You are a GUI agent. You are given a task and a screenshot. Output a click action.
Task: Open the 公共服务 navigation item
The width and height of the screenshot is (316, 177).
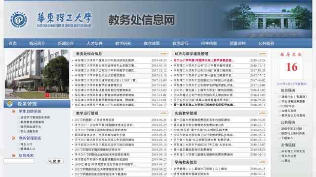pyautogui.click(x=266, y=43)
